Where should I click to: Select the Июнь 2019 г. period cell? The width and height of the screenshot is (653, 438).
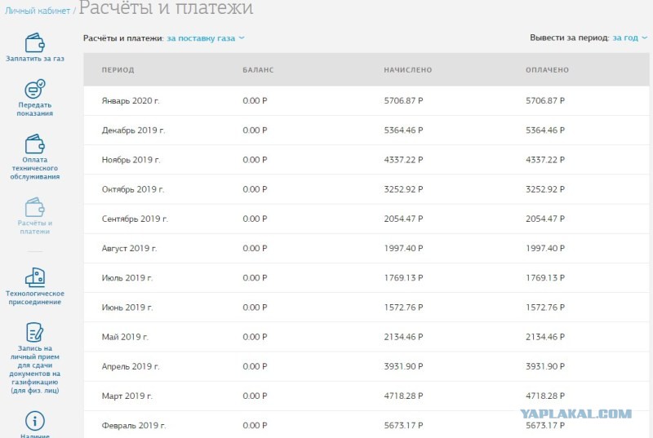click(127, 307)
